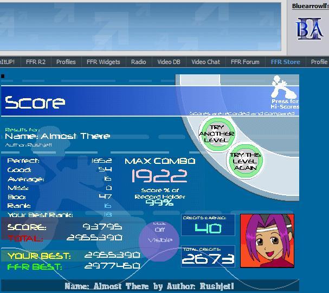
Task: Open the FFR Forum menu item
Action: pyautogui.click(x=245, y=62)
